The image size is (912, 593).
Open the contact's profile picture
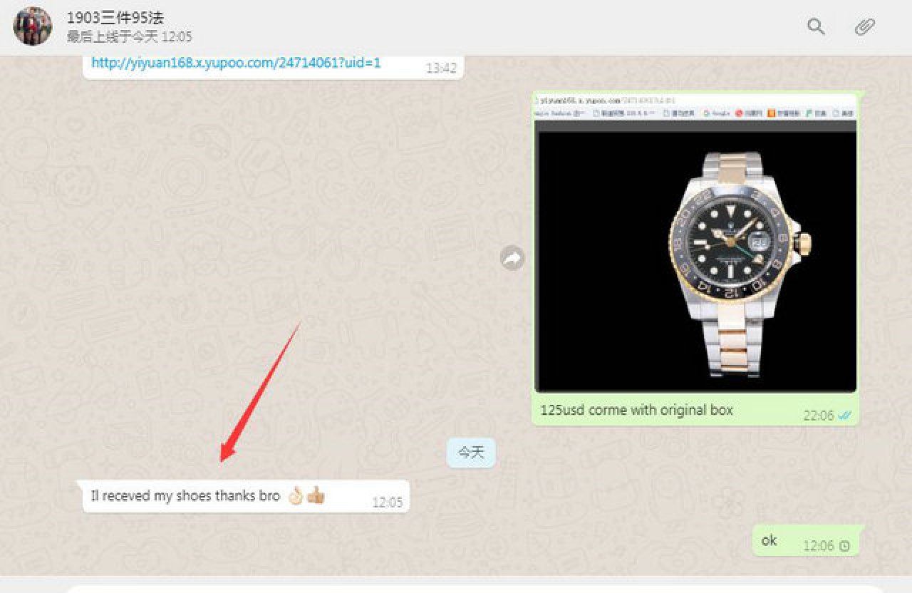coord(32,27)
